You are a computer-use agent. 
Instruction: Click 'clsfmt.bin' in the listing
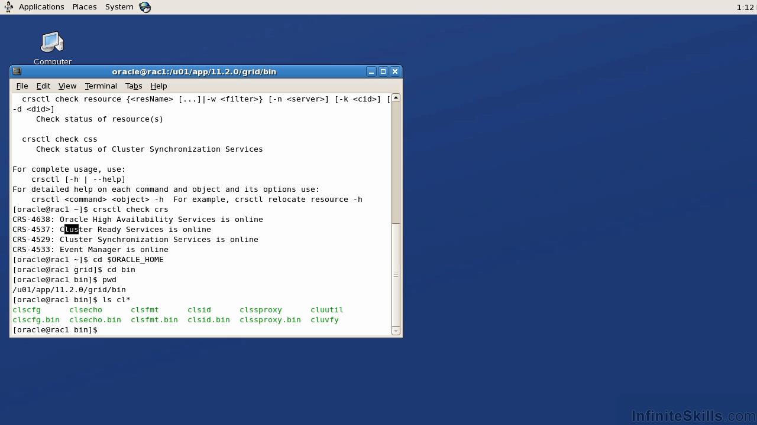(x=154, y=320)
